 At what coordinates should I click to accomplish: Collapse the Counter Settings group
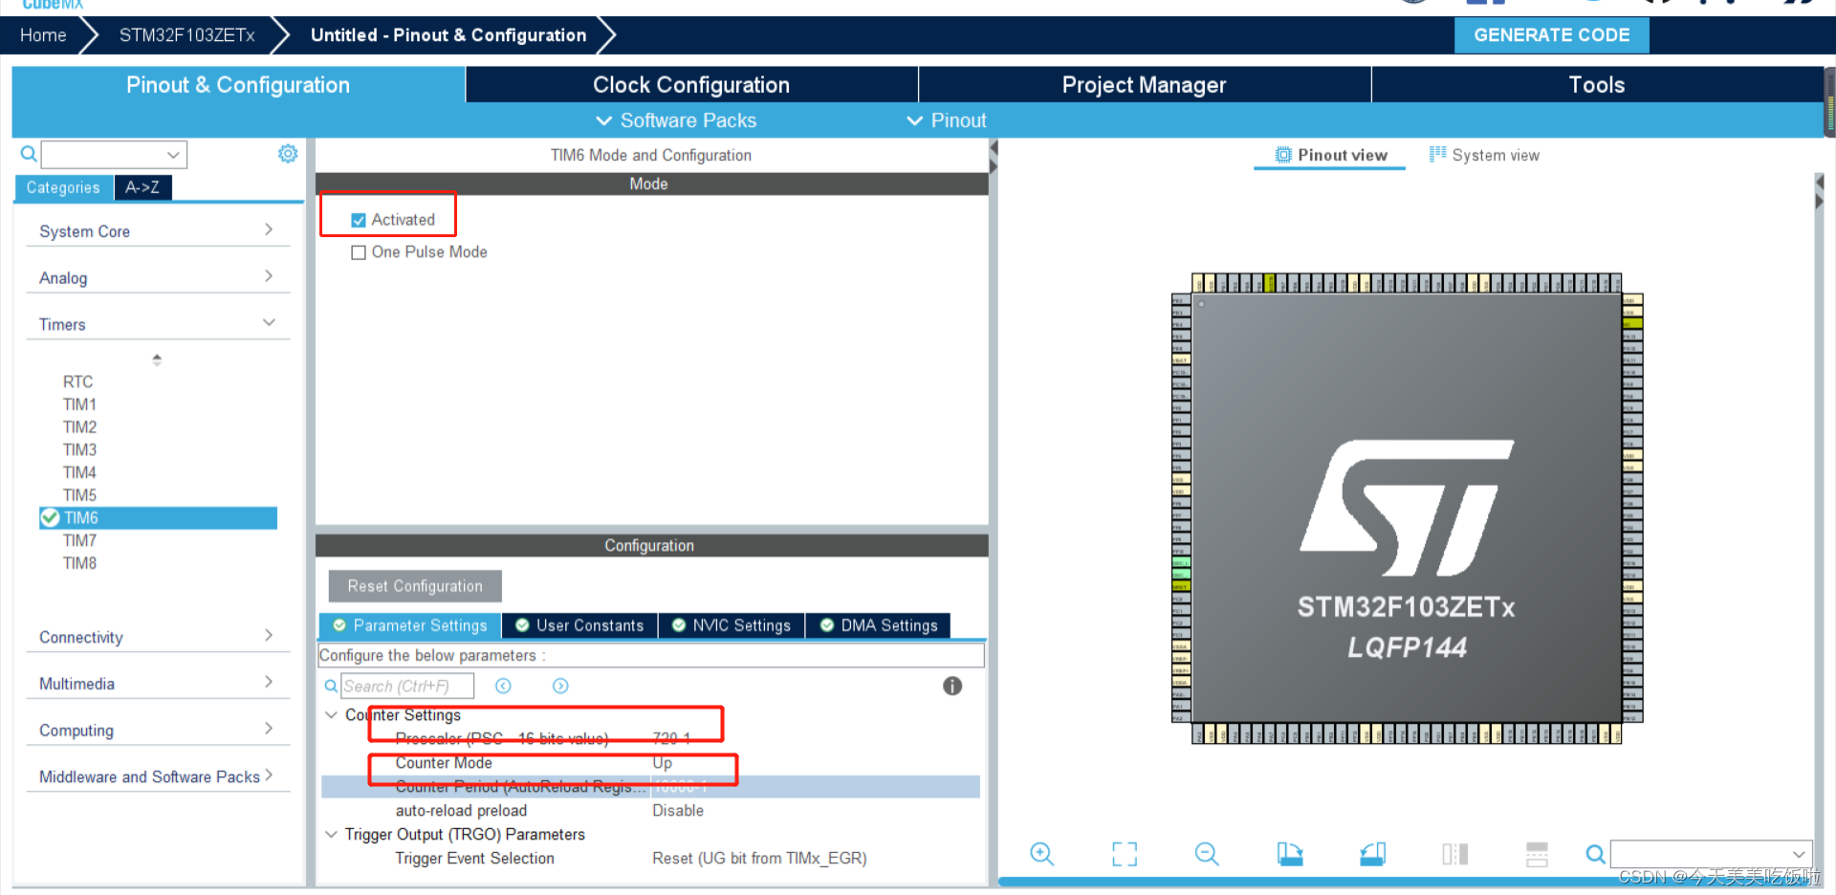point(332,714)
